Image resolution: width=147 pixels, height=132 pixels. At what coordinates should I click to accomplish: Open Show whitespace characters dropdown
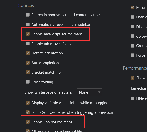[x=89, y=92]
